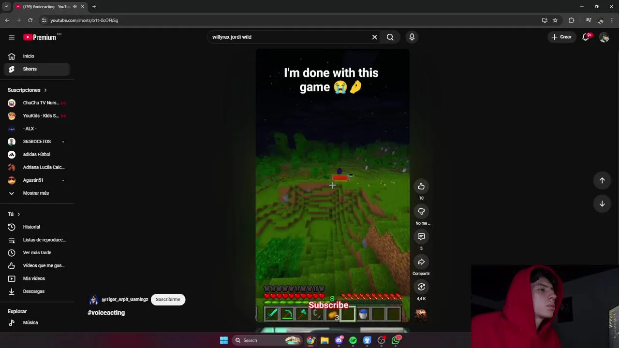Go to next Short with down arrow
The image size is (619, 348).
[602, 204]
